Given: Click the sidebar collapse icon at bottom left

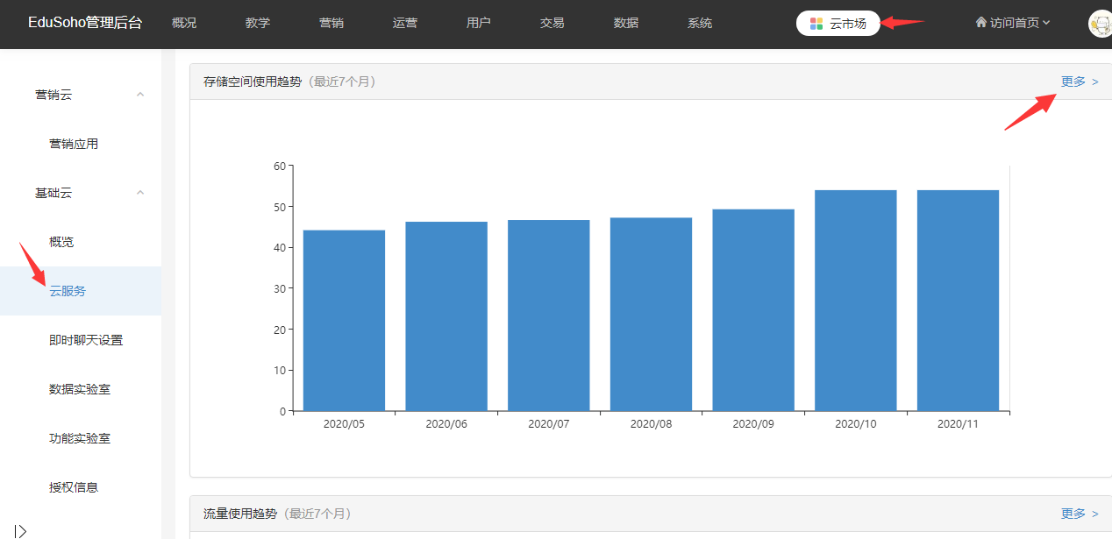Looking at the screenshot, I should [21, 530].
